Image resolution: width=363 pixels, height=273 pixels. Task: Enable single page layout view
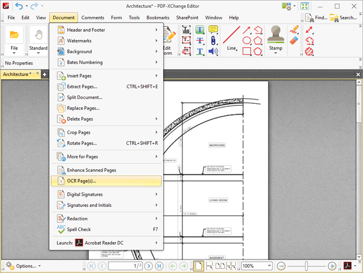tap(198, 266)
